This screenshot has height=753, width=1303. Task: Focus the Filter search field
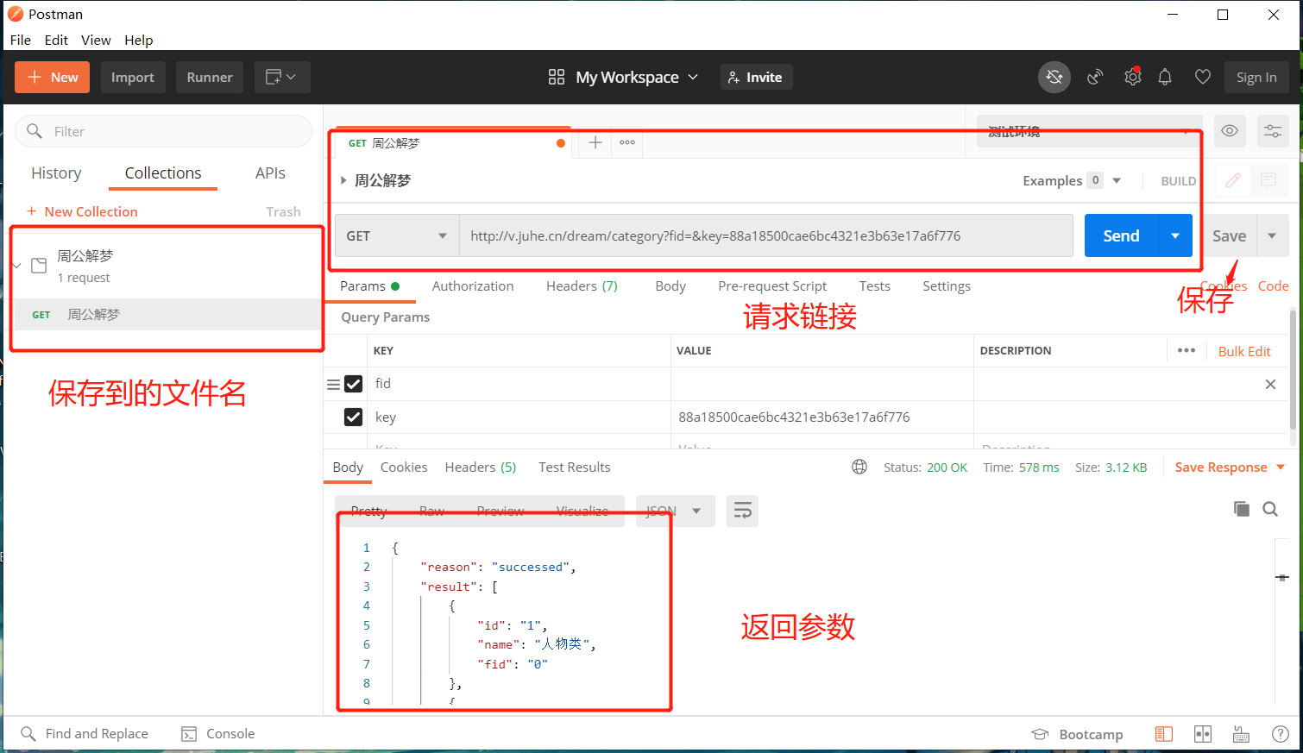click(164, 131)
